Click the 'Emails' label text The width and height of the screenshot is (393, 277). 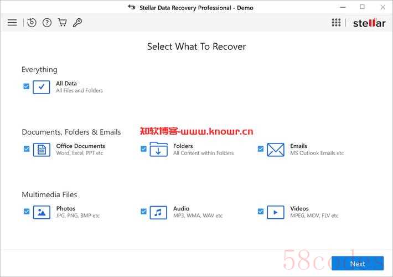pos(298,146)
